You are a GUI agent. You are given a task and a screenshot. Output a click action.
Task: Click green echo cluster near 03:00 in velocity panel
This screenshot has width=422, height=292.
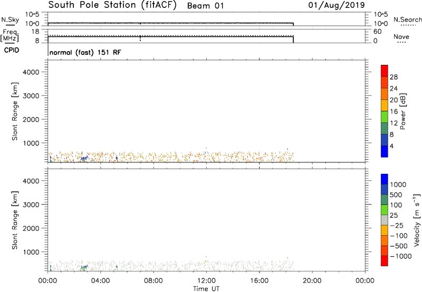pos(84,268)
